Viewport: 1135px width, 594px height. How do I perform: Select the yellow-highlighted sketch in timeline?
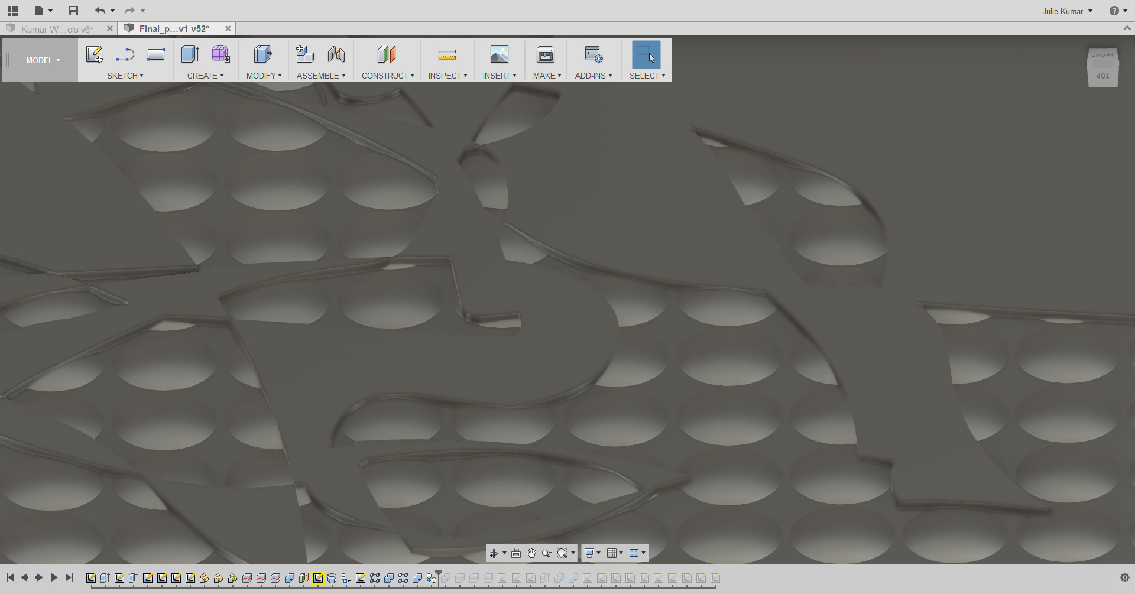click(x=318, y=578)
